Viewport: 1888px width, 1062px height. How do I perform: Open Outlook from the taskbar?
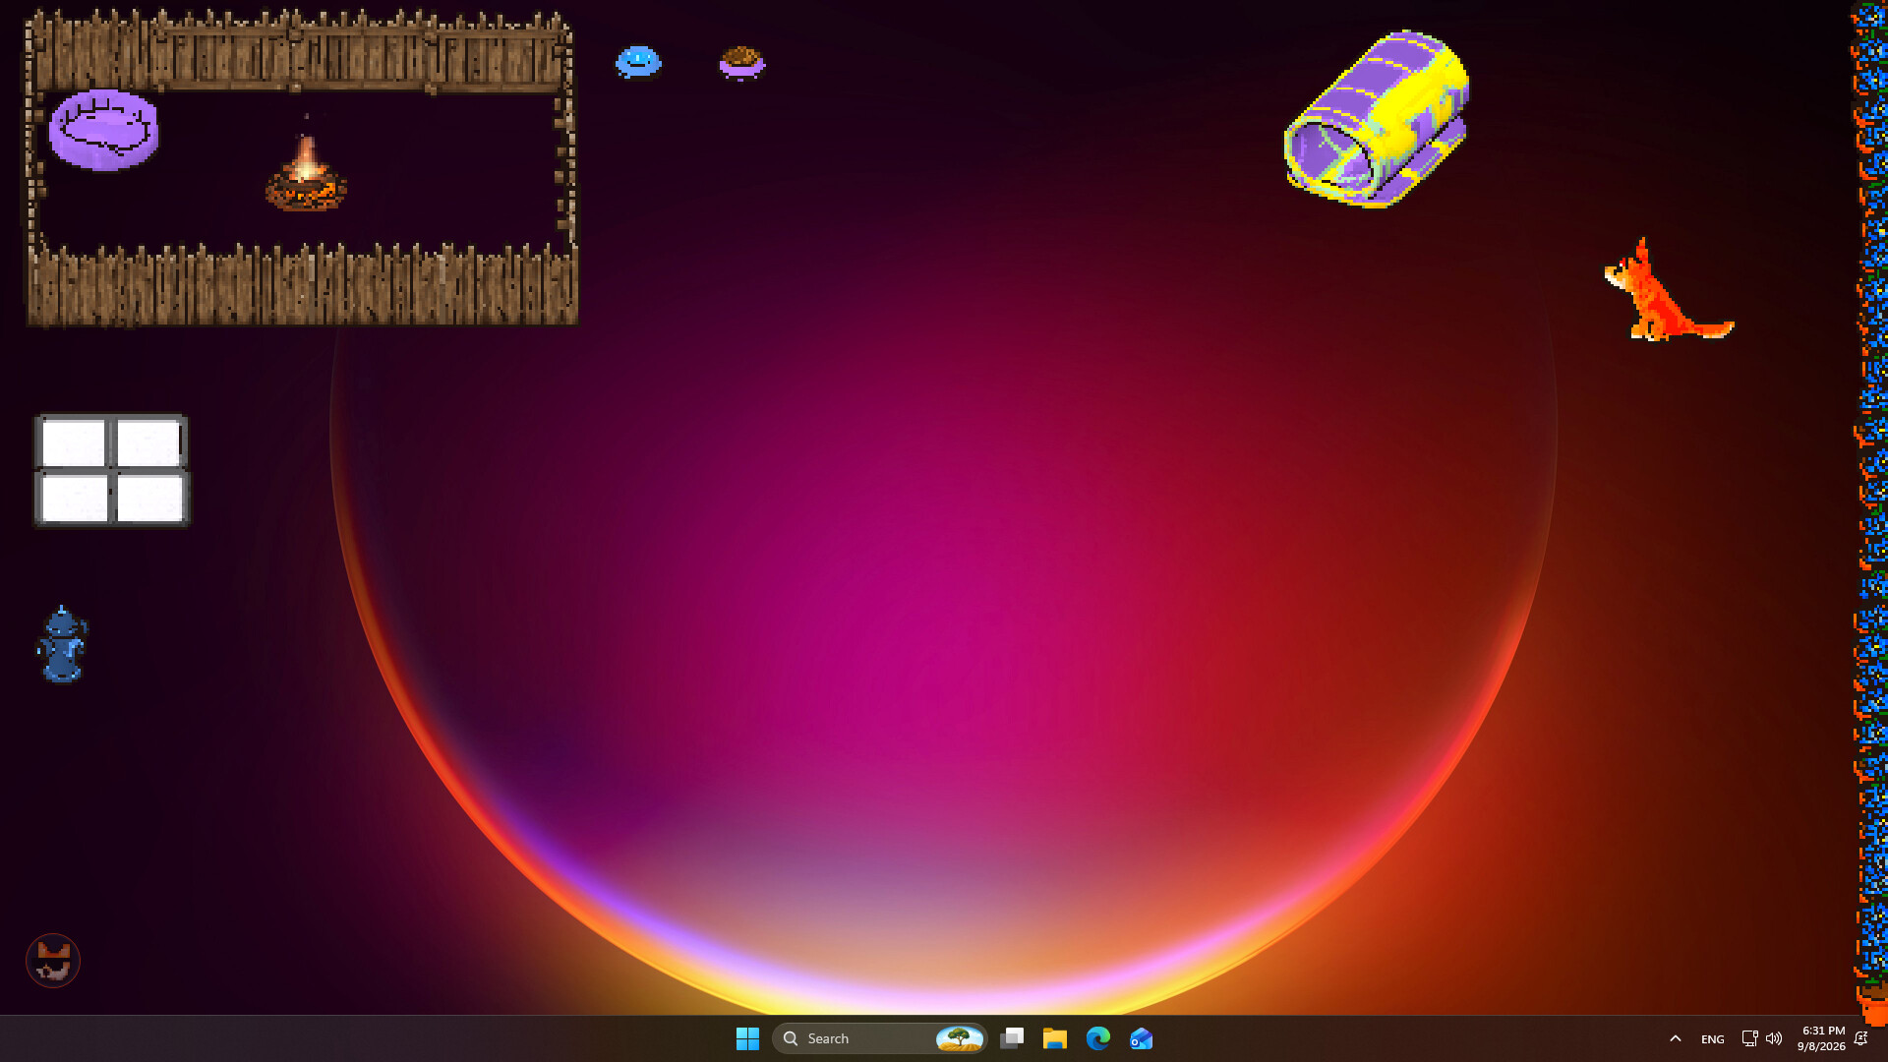tap(1142, 1038)
